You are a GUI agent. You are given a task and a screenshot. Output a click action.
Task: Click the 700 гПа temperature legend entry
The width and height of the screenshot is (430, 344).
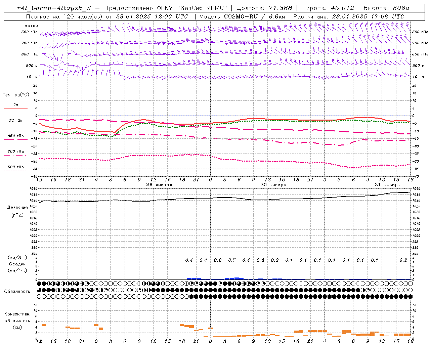pos(15,151)
